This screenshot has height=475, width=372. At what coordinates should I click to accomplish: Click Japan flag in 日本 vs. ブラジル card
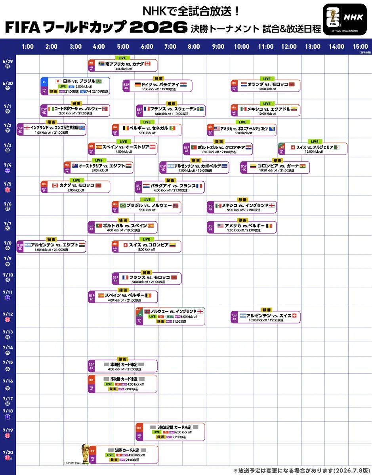tap(57, 81)
